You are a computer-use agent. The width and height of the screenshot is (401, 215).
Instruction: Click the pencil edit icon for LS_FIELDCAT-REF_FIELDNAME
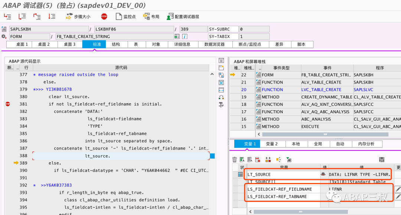[398, 189]
